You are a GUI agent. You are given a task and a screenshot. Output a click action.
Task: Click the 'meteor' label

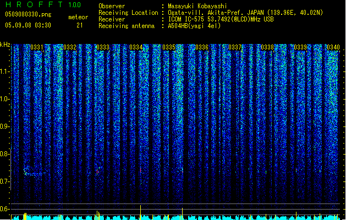coord(78,17)
